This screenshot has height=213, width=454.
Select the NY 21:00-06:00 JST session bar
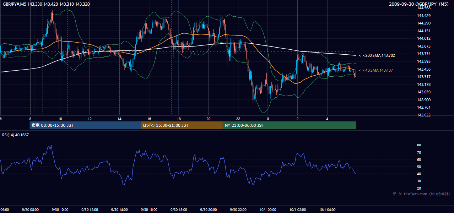click(290, 125)
